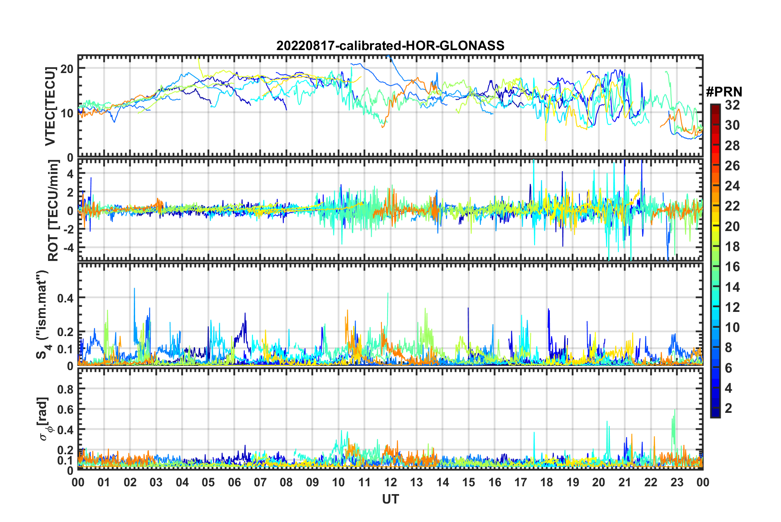Screen dimensions: 781x522
Task: Click S4 axis tick label 0.4
Action: 65,298
